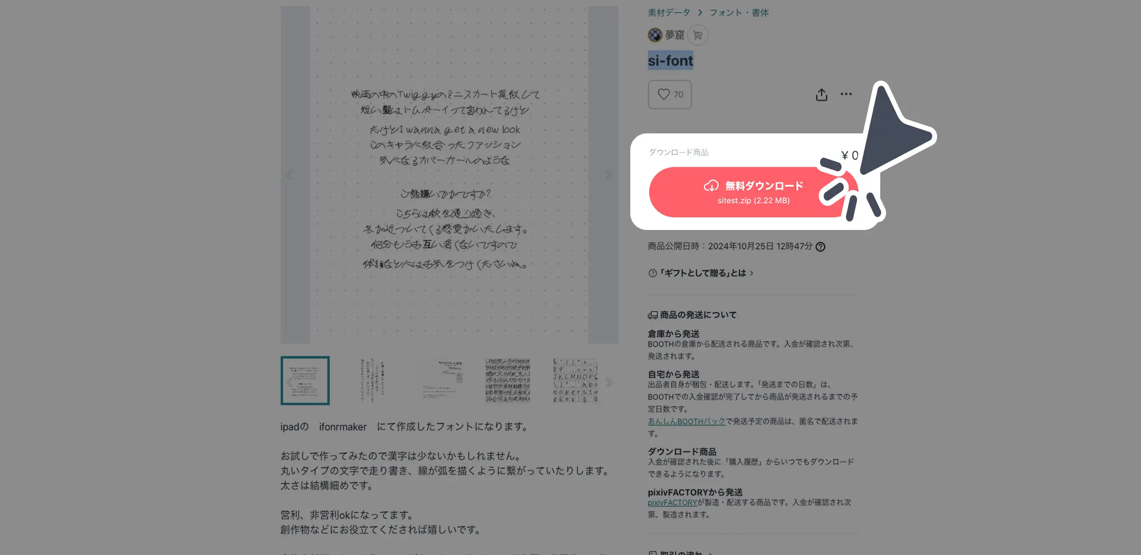
Task: Click the 自宅から発送 heading
Action: pyautogui.click(x=673, y=375)
